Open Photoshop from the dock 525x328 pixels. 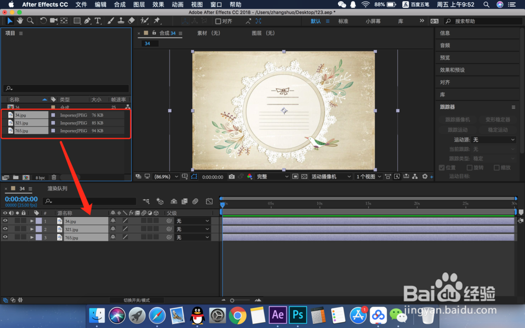click(298, 315)
